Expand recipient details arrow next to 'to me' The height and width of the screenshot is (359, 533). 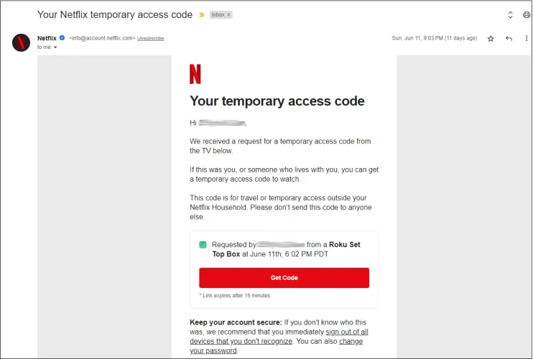click(55, 47)
